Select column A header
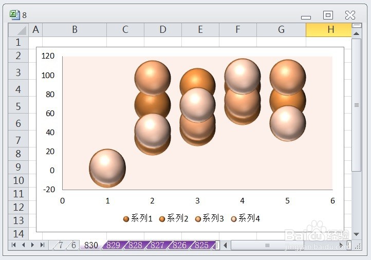This screenshot has width=371, height=260. click(35, 30)
